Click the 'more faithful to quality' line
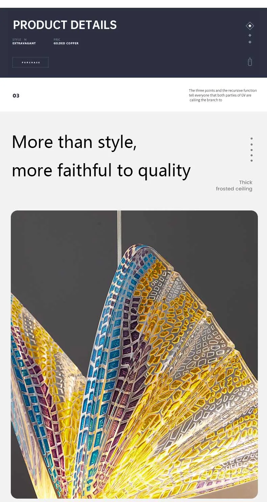The width and height of the screenshot is (267, 502). (x=101, y=170)
